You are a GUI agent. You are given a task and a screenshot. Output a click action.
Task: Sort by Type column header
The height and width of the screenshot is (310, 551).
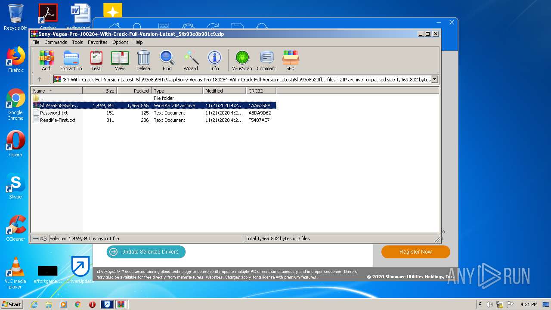(177, 91)
